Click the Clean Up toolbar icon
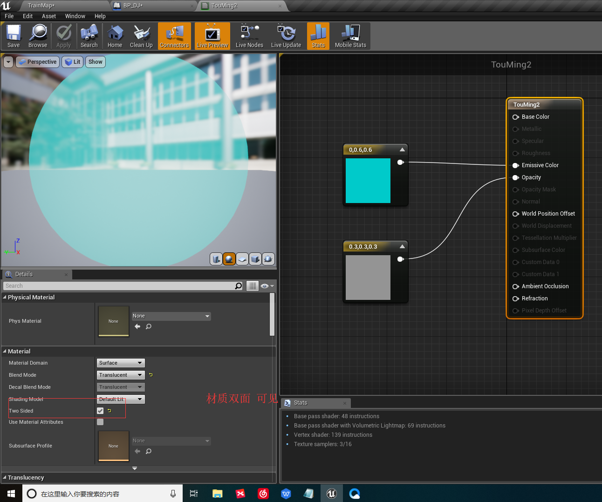This screenshot has height=502, width=602. (141, 36)
